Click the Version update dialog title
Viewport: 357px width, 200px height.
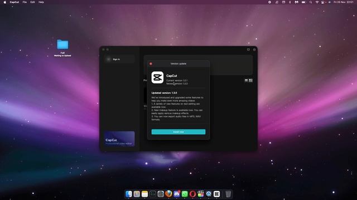coord(178,64)
